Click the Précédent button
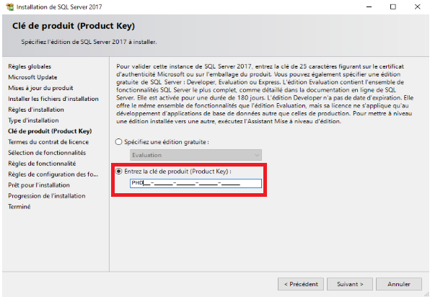 coord(301,284)
